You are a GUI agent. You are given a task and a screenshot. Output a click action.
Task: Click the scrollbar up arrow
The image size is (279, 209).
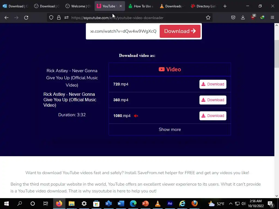click(x=277, y=25)
